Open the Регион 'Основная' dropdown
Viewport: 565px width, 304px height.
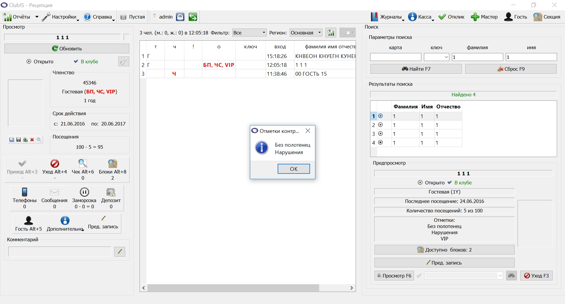[306, 33]
